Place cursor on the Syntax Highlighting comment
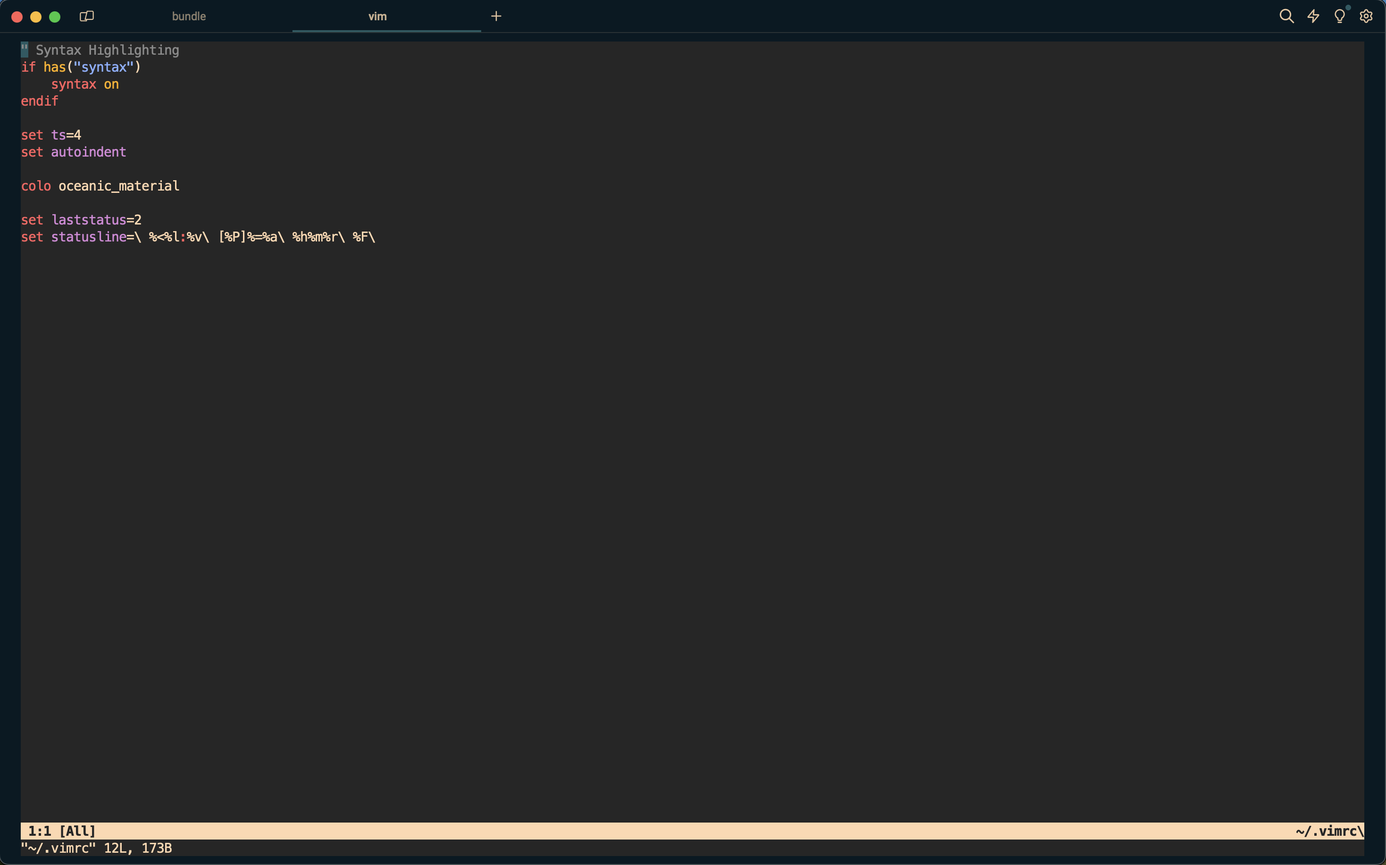The image size is (1386, 865). point(107,50)
